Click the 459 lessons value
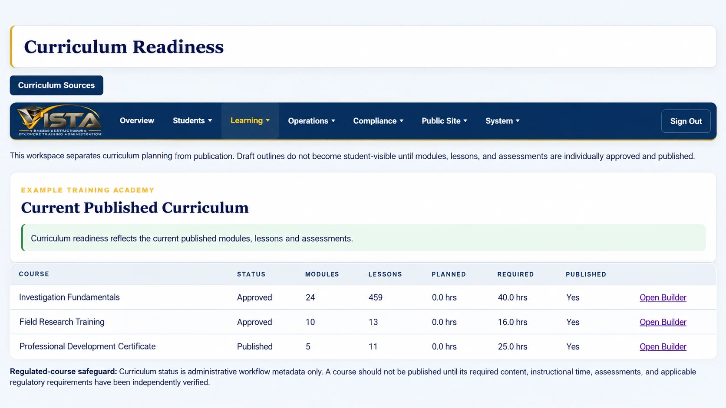726x408 pixels. (376, 297)
